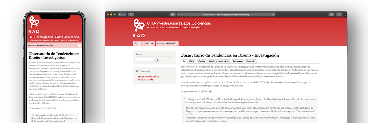Click the new tab plus icon
Screen dimensions: 370x123
pyautogui.click(x=345, y=15)
